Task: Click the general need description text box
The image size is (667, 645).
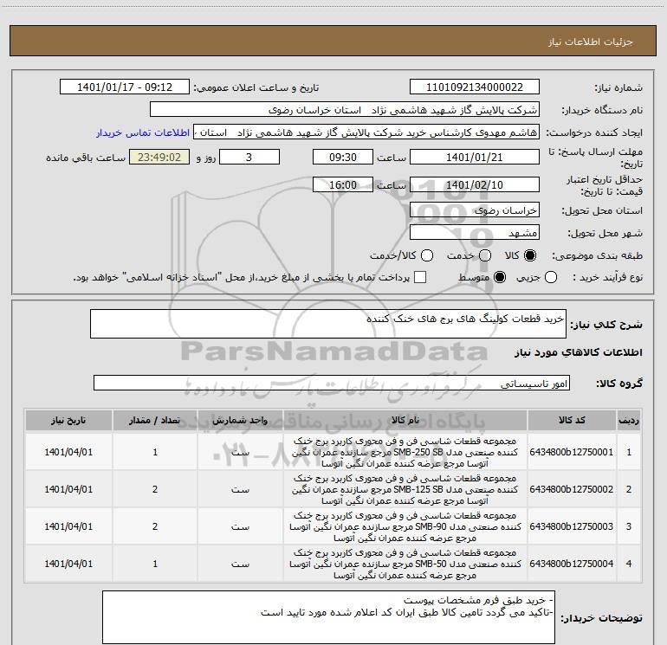Action: (x=328, y=324)
